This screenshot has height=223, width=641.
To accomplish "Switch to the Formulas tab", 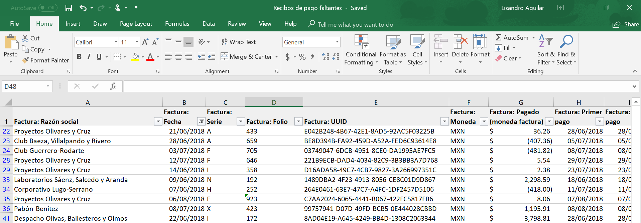I will click(x=177, y=24).
